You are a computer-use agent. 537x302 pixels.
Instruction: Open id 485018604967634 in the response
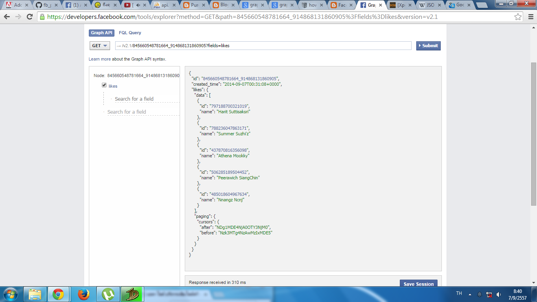(229, 194)
